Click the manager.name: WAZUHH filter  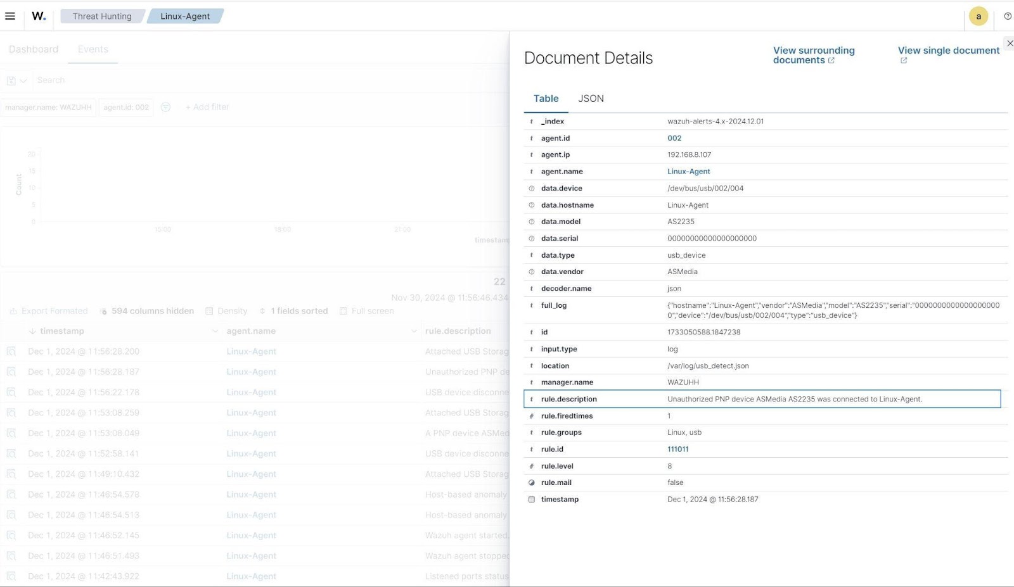(48, 108)
